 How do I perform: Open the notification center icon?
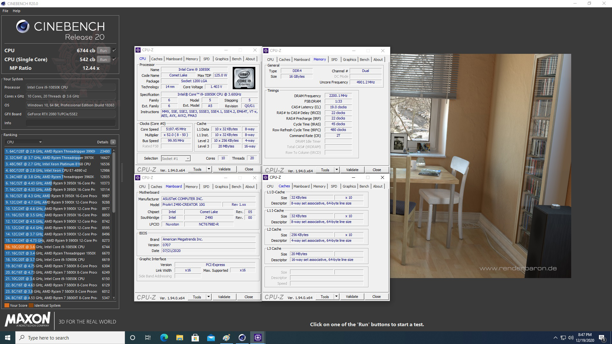[602, 338]
